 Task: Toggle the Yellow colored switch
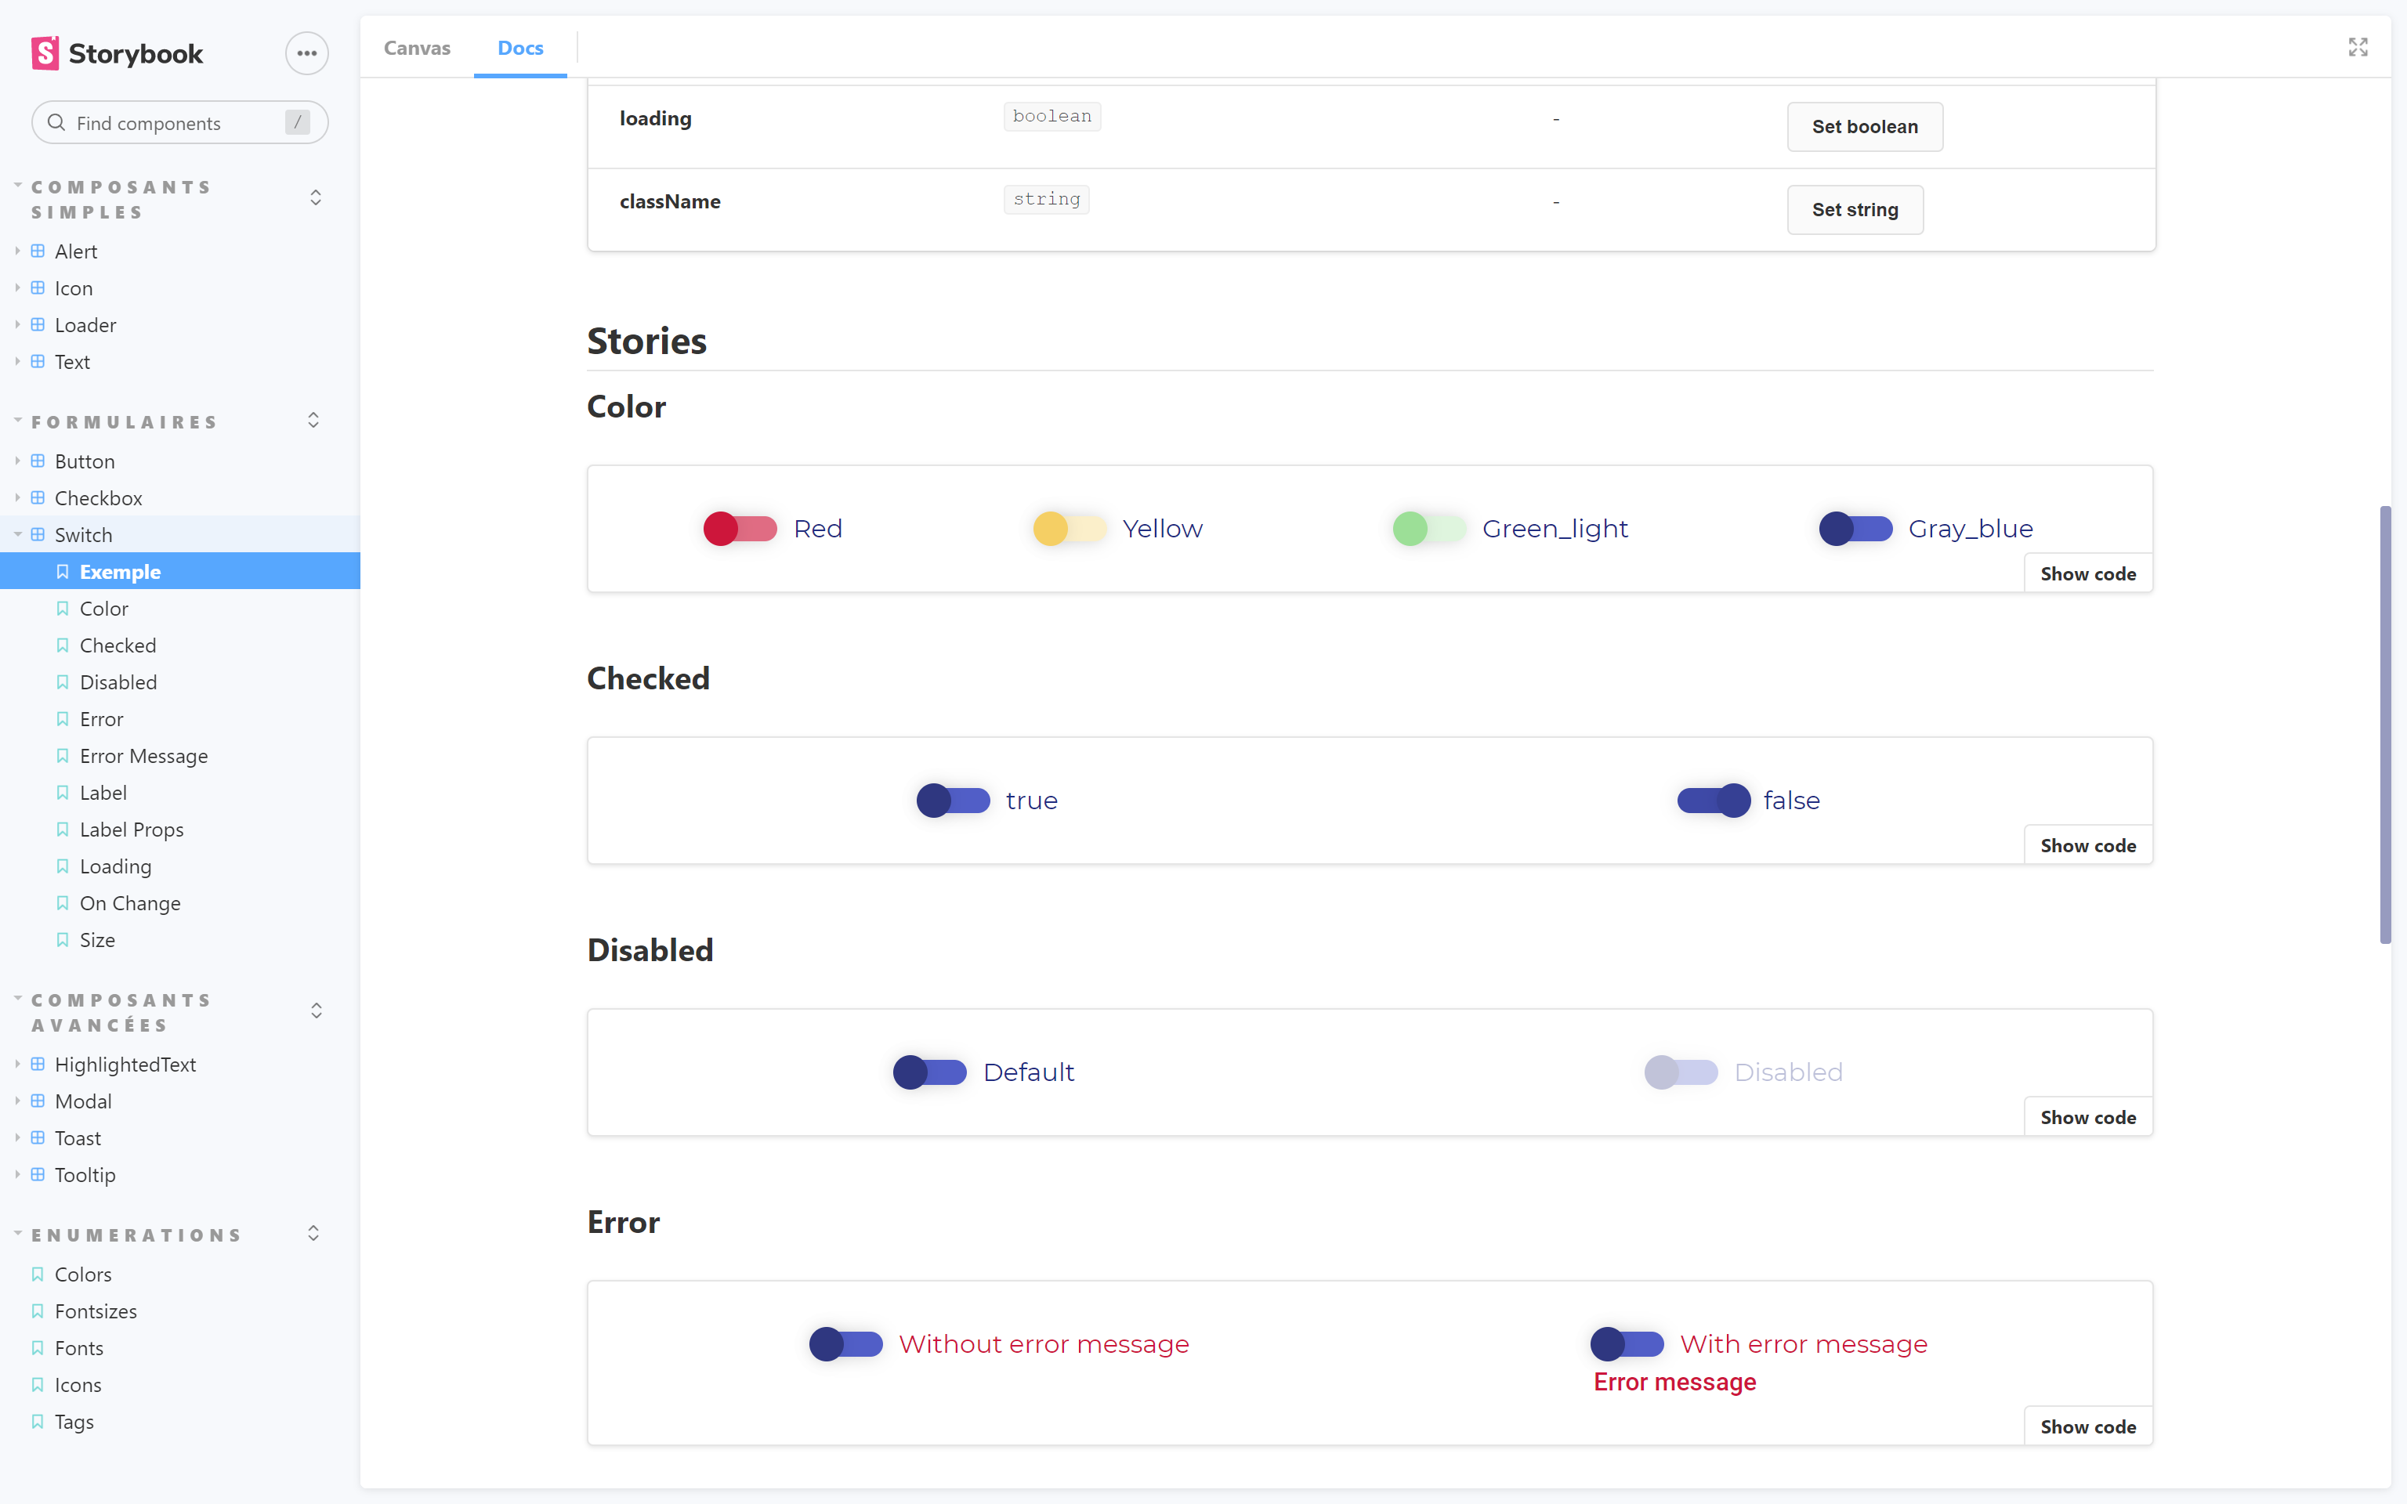pyautogui.click(x=1070, y=530)
